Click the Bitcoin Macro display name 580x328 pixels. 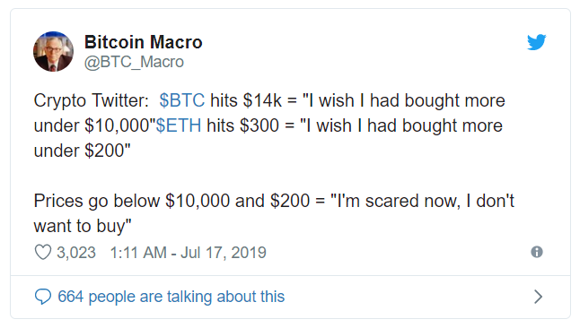[143, 42]
